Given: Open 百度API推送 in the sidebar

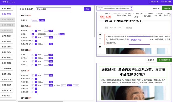Looking at the screenshot, I should coord(6,68).
